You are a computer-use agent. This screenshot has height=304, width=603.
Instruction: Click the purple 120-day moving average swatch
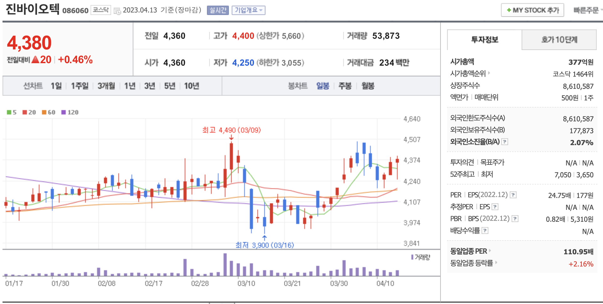(64, 112)
